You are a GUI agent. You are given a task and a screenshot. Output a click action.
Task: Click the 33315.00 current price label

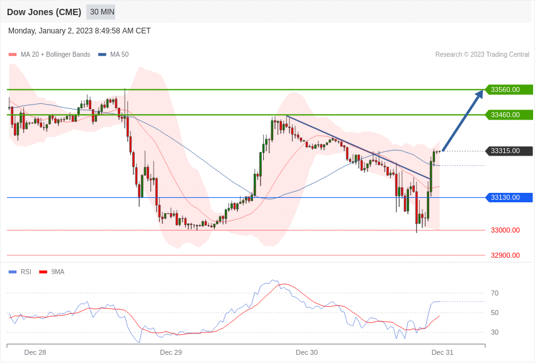pos(509,151)
